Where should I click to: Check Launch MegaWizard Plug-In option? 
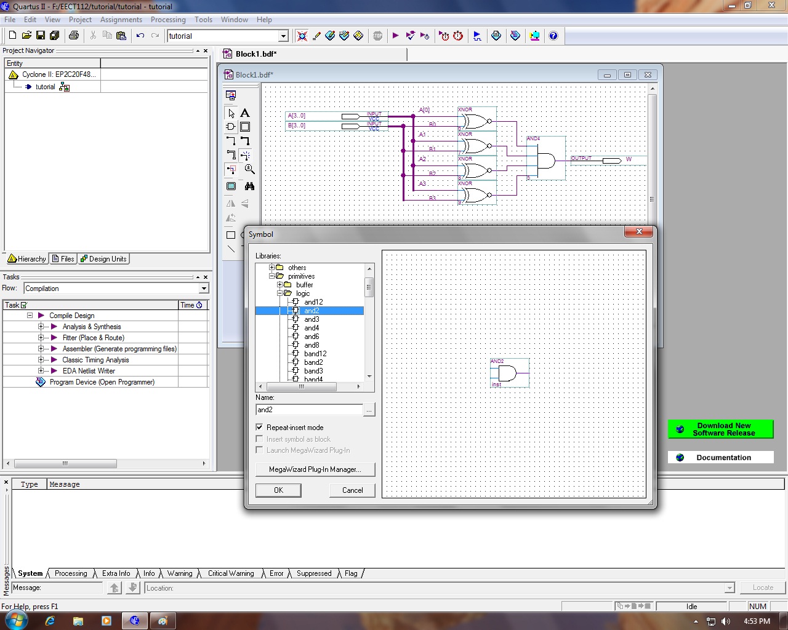click(259, 450)
